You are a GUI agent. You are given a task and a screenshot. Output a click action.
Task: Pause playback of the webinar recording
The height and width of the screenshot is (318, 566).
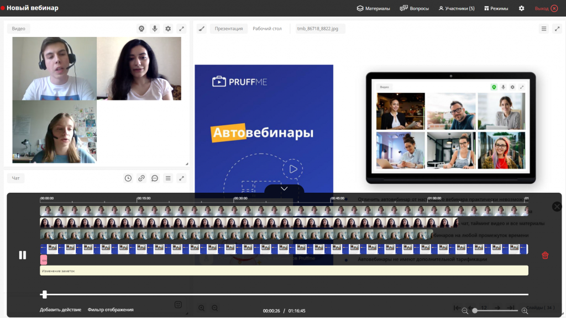(x=22, y=255)
